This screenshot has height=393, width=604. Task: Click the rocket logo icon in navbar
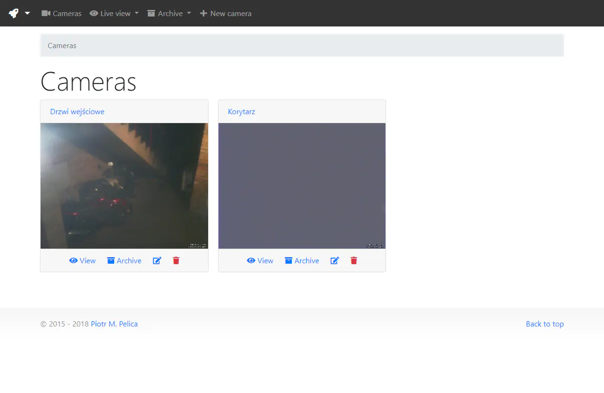pos(14,14)
